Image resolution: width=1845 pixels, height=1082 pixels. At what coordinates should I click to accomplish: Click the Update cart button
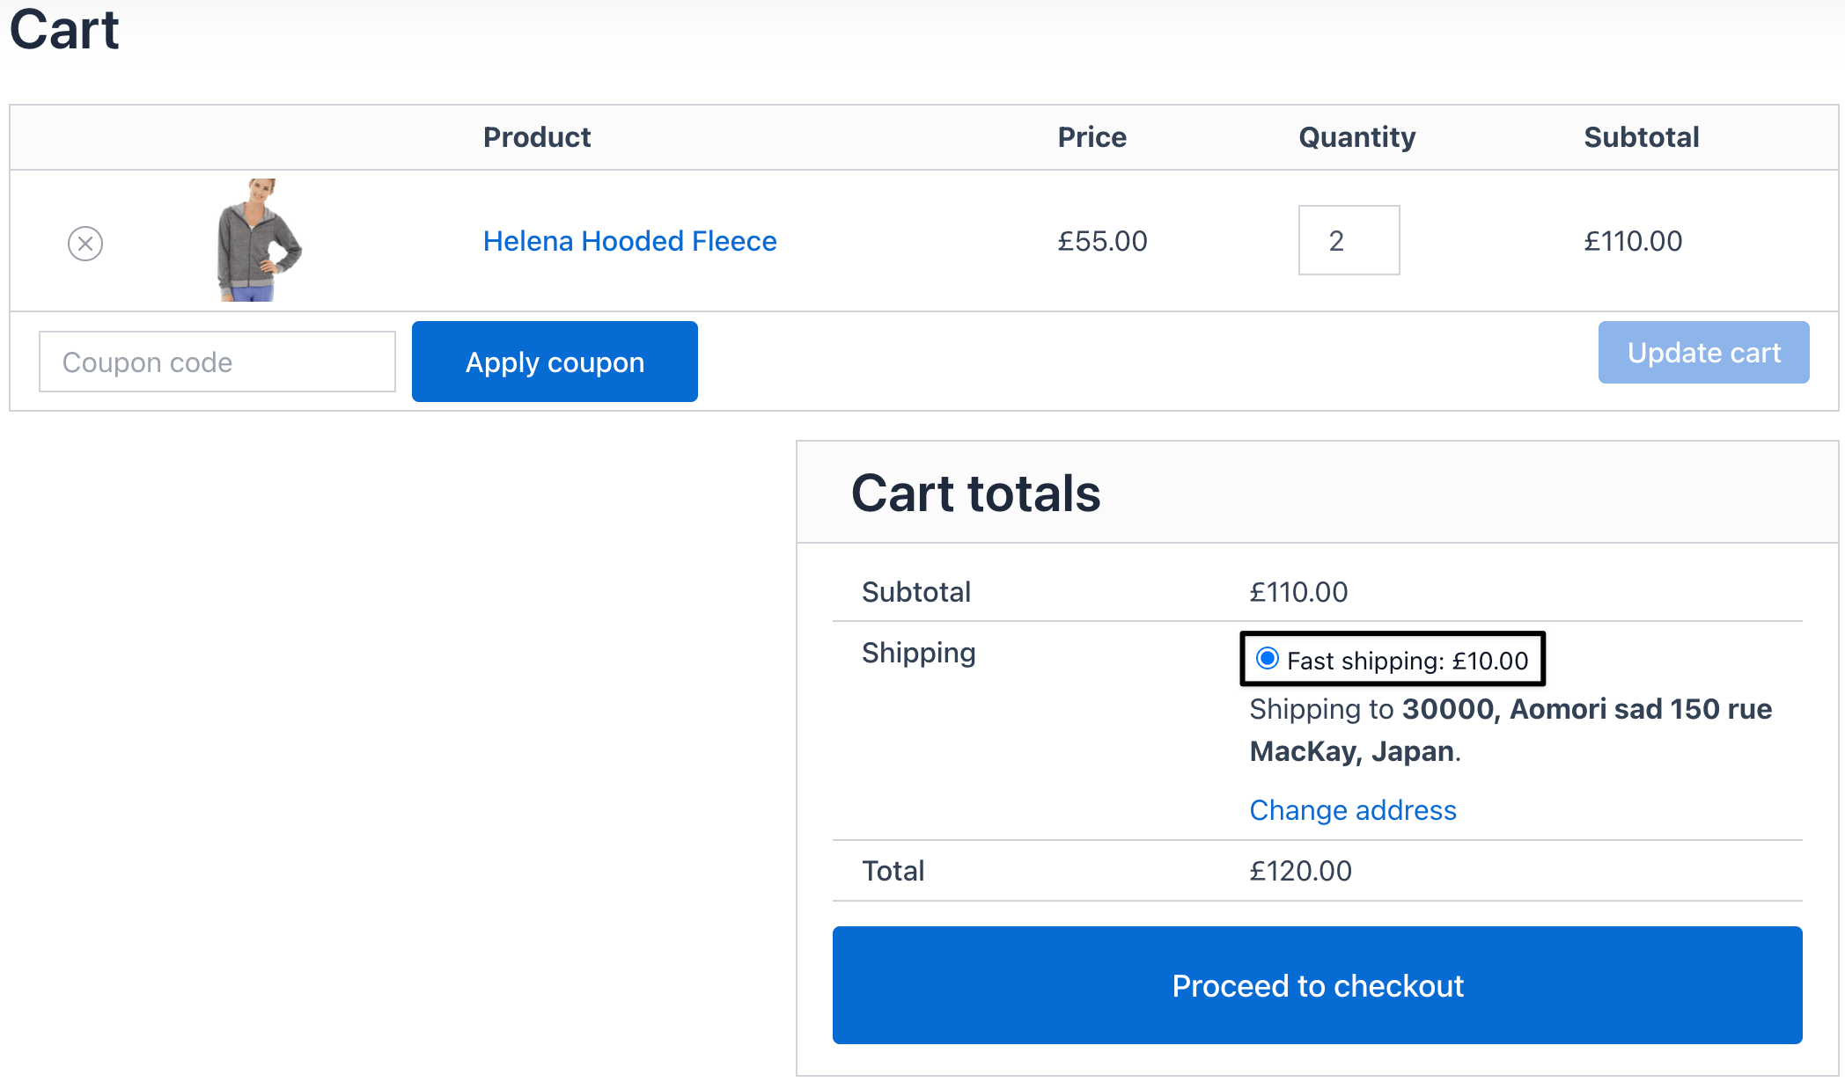1703,353
